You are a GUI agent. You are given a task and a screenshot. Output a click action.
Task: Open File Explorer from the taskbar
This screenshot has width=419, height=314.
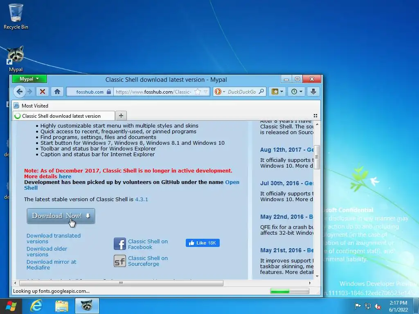coord(62,306)
